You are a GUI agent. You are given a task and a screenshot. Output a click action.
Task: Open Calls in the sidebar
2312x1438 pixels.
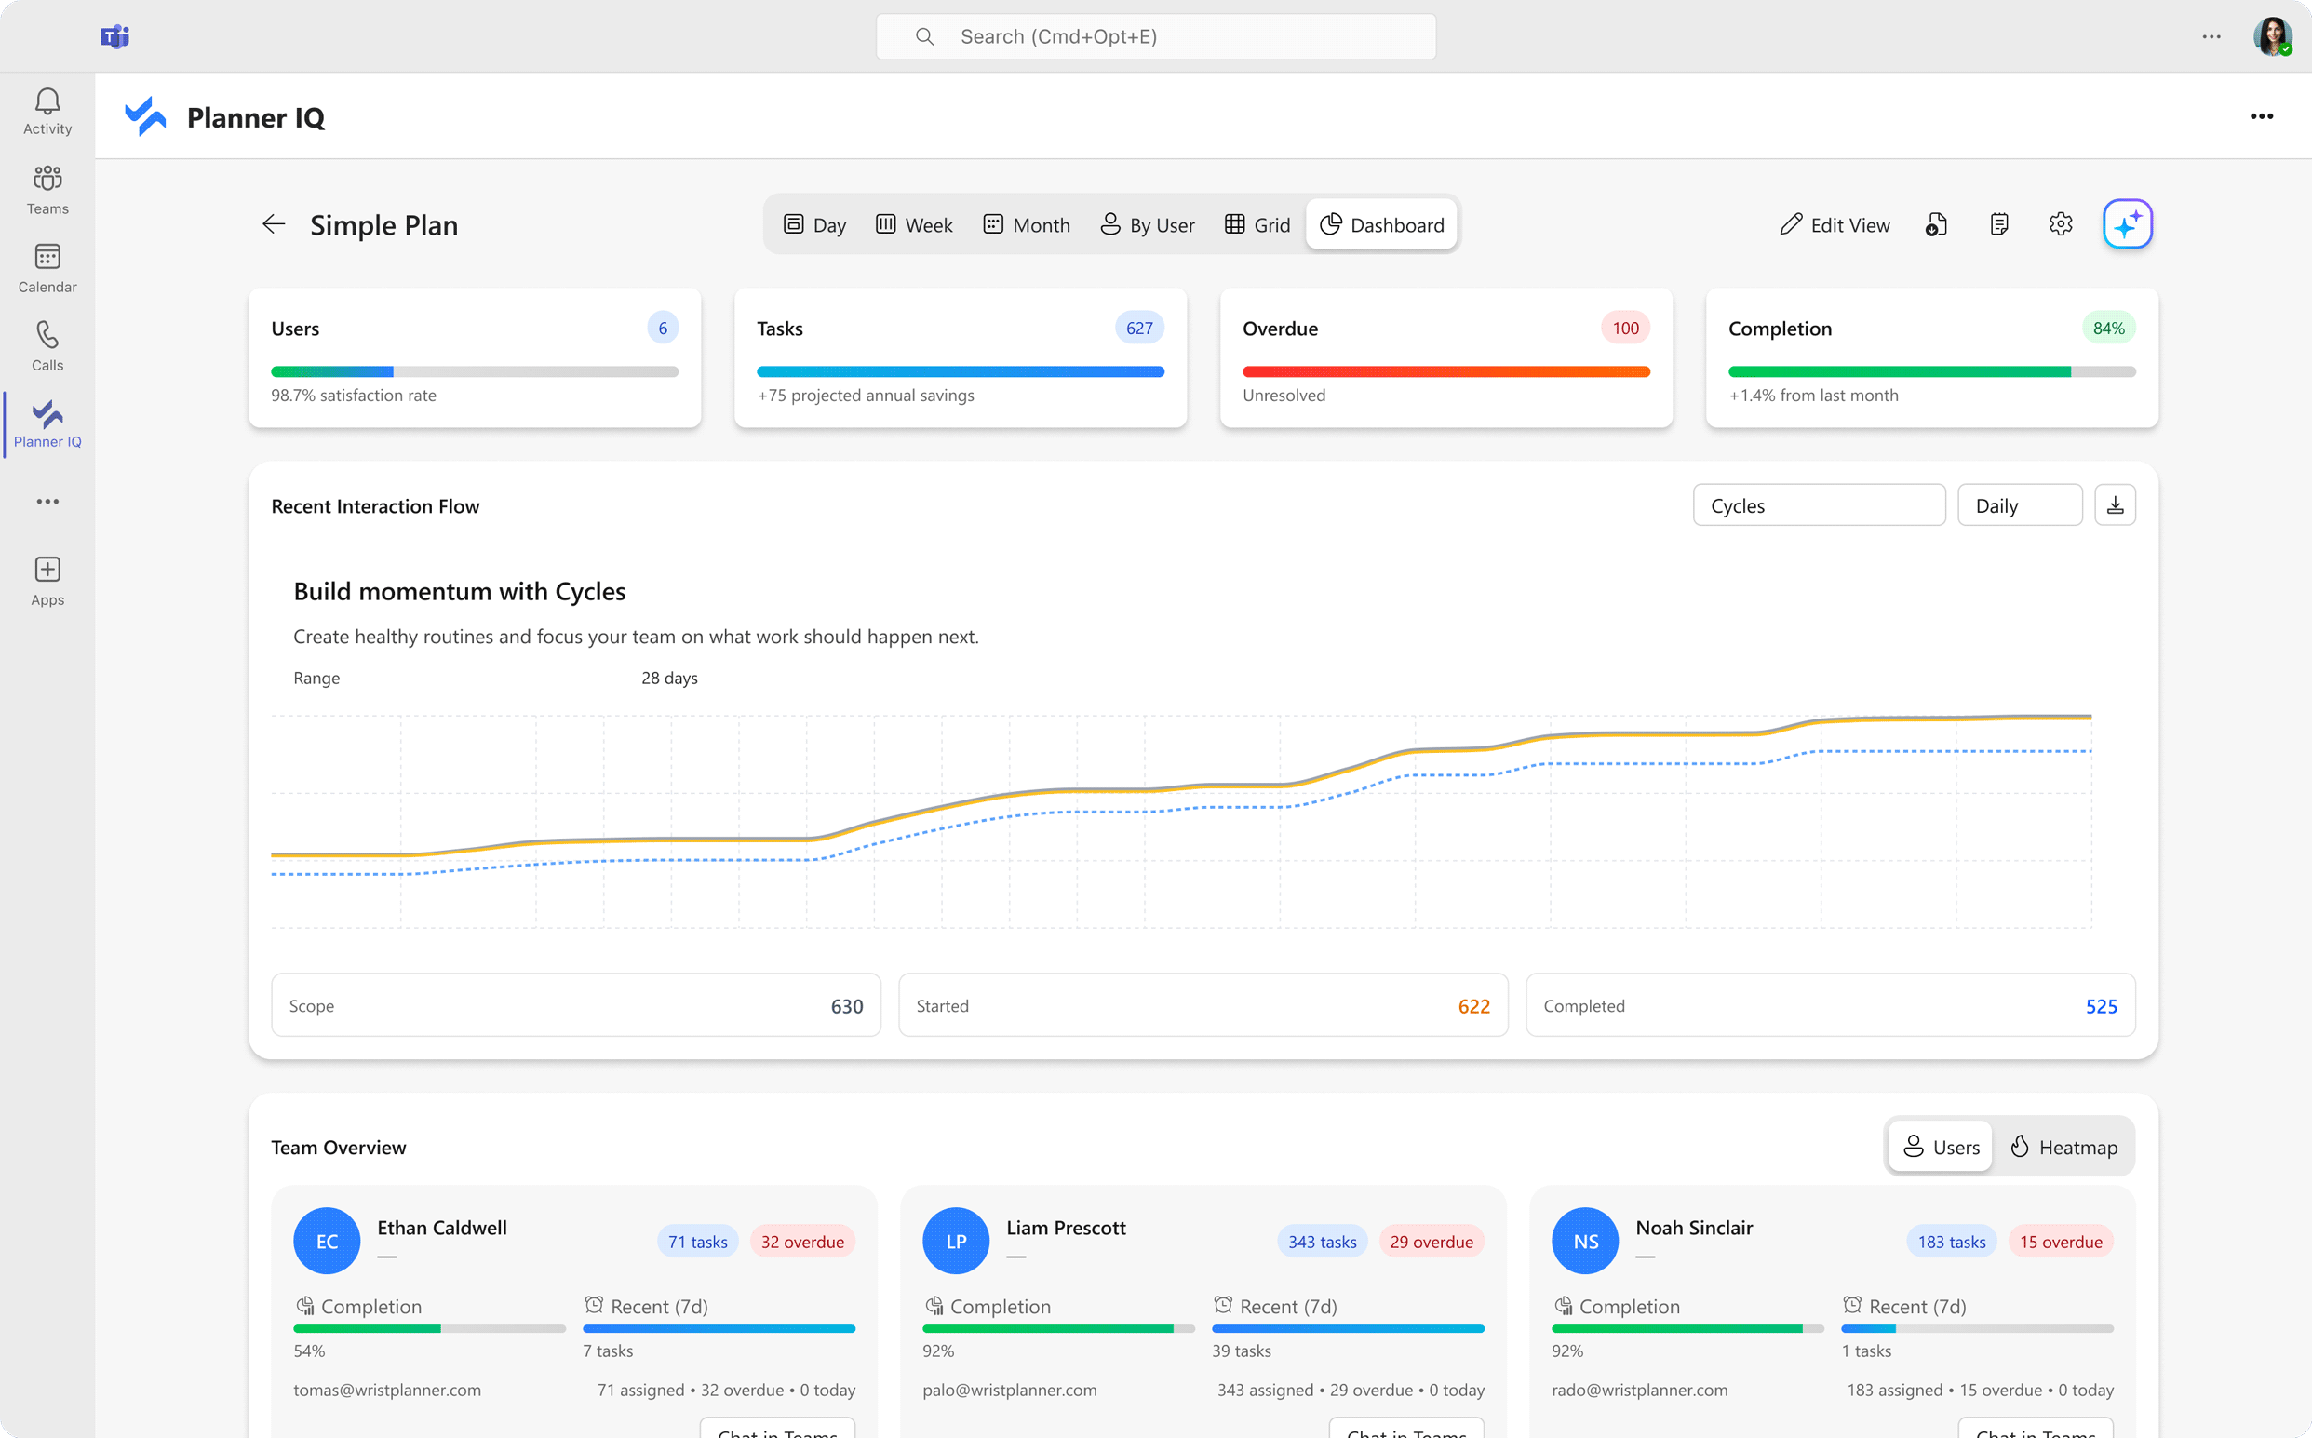coord(47,346)
